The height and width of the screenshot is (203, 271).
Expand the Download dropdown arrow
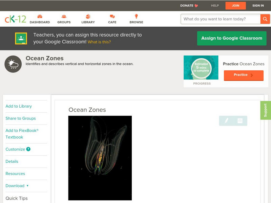[x=27, y=186]
